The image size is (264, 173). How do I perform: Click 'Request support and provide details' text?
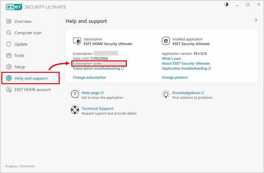coord(109,113)
